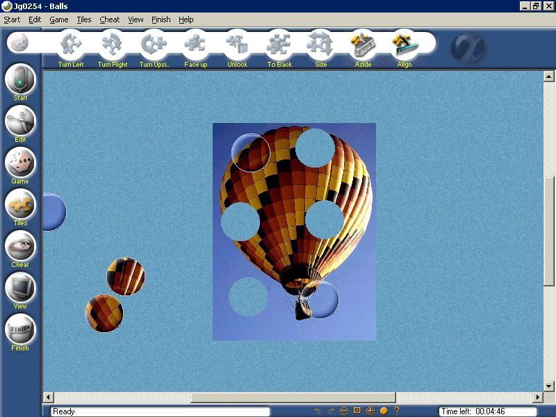Click the Turn Right piece icon

click(113, 44)
